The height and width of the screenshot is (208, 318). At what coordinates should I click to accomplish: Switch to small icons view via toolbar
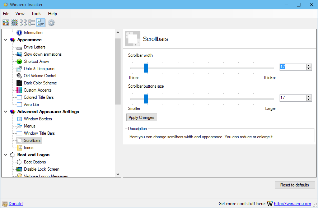14,22
